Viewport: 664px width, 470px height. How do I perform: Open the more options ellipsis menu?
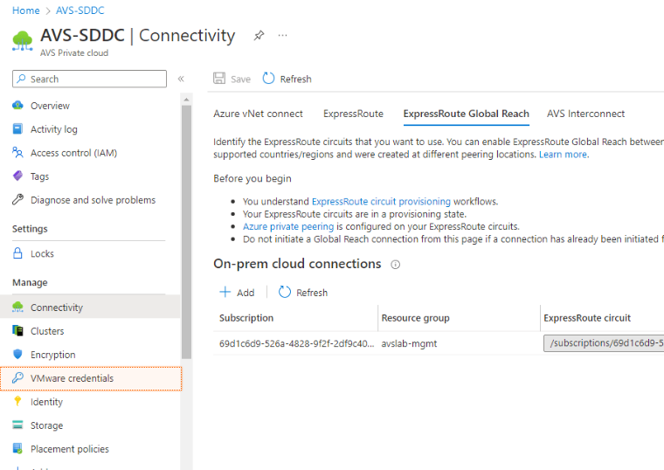[282, 36]
